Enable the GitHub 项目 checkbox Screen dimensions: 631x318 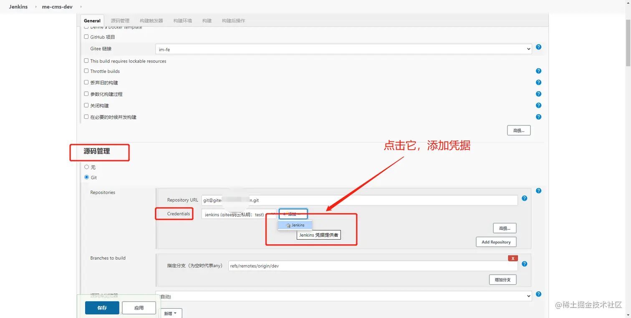86,37
